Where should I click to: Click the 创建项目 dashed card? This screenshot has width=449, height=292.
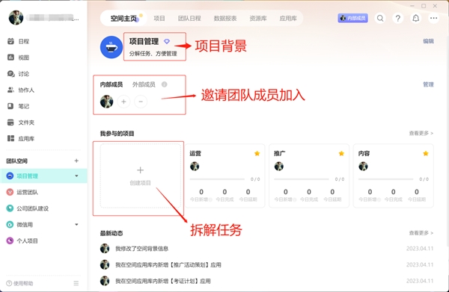pos(141,175)
